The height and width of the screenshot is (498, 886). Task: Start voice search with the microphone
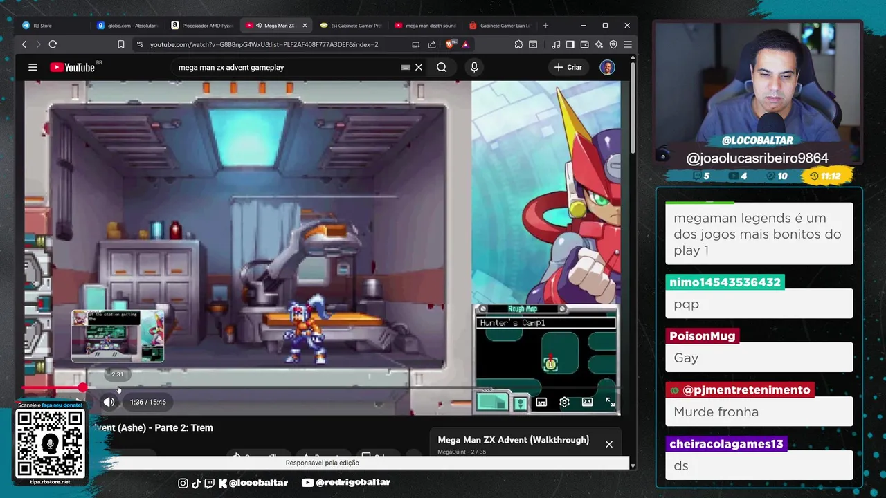[474, 67]
